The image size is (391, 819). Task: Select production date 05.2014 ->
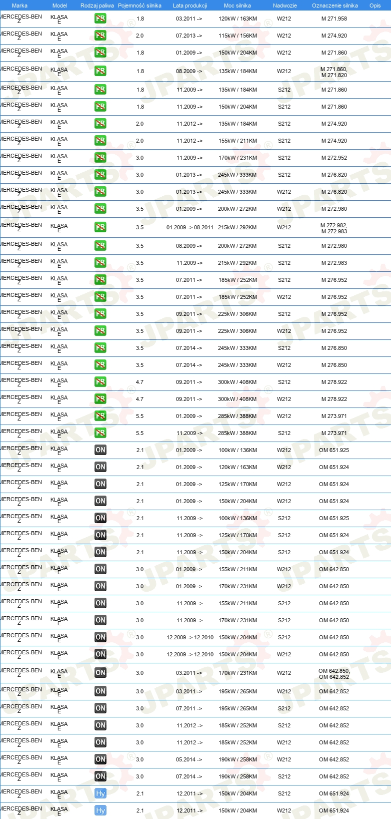point(189,759)
